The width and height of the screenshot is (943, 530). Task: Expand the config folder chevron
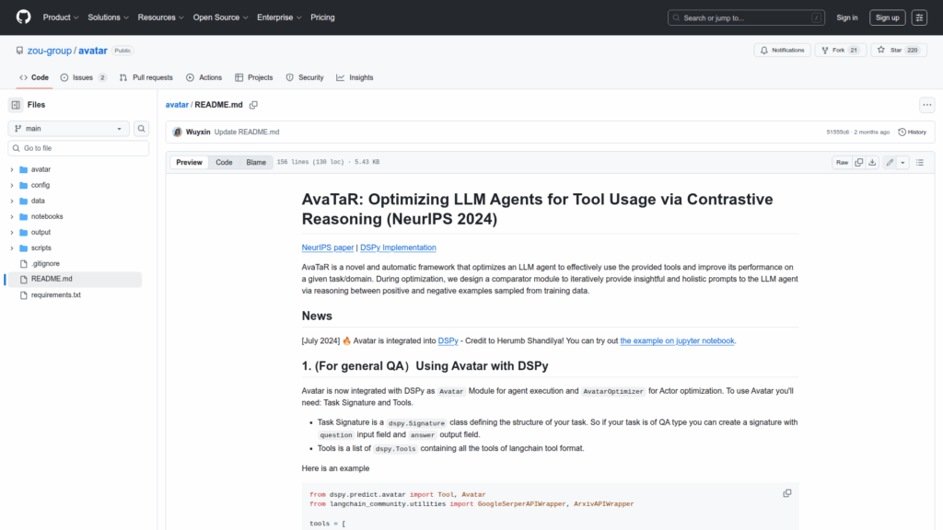point(11,185)
